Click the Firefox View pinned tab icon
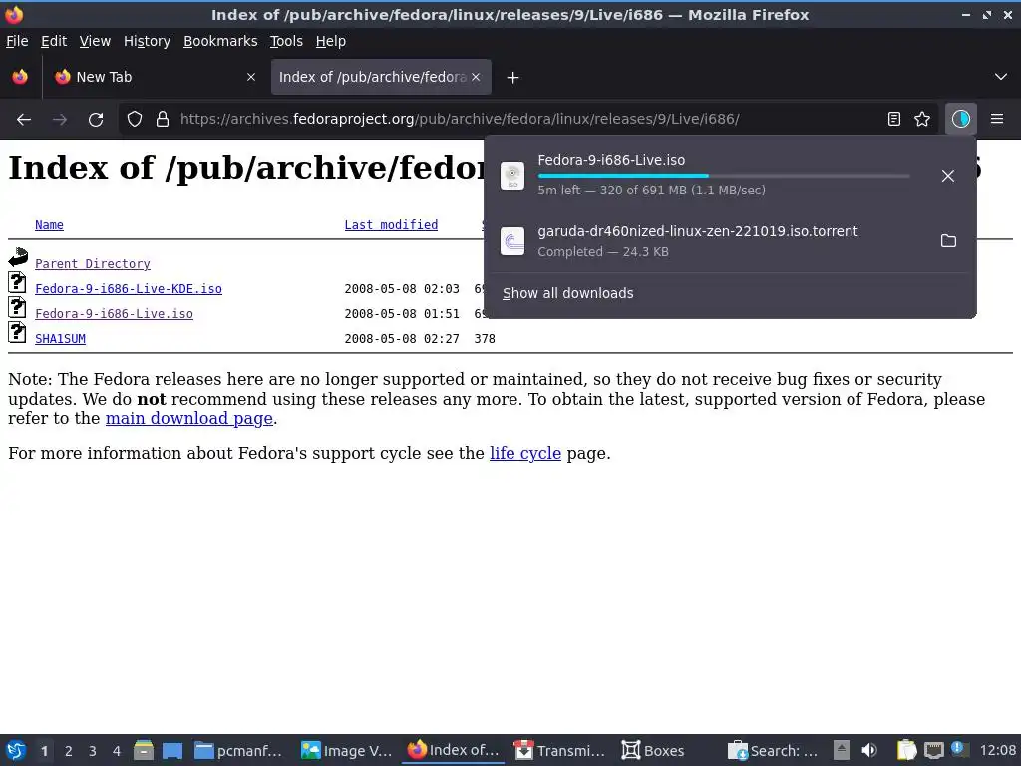This screenshot has width=1021, height=766. (20, 77)
